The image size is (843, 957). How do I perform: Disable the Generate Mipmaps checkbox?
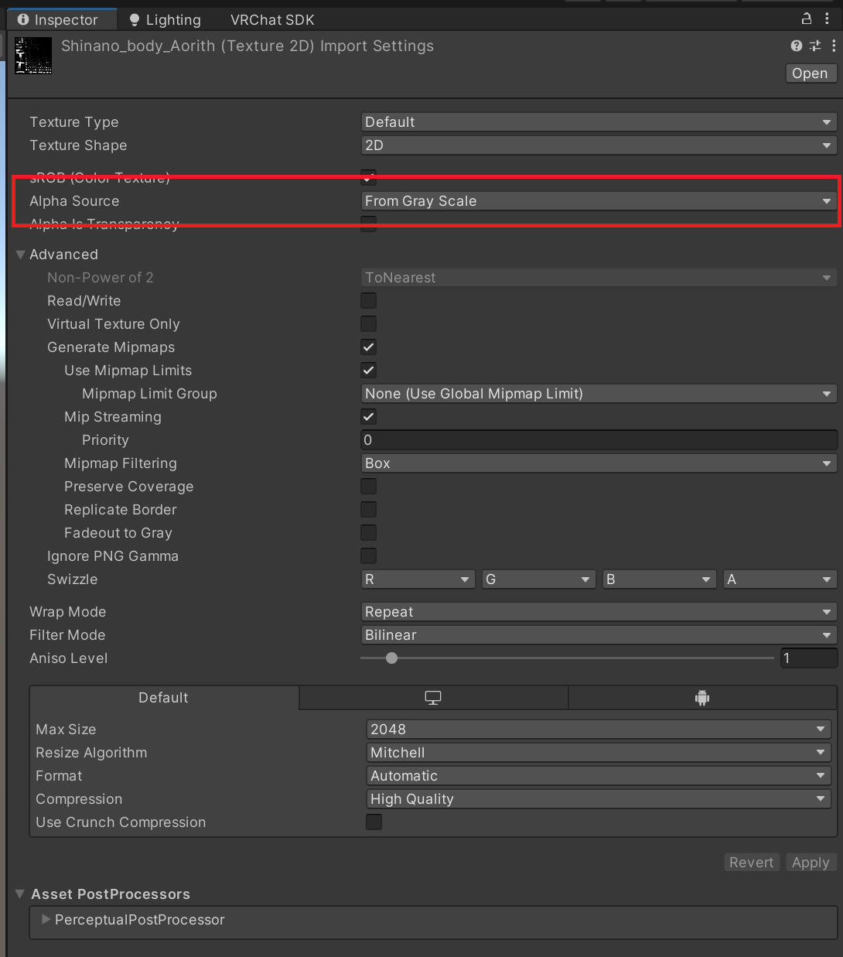click(x=369, y=347)
